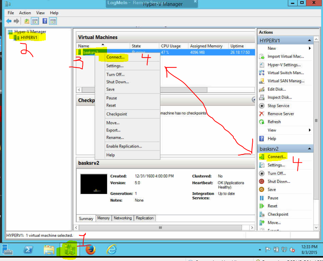Expand the New submenu arrow in Actions

point(310,48)
